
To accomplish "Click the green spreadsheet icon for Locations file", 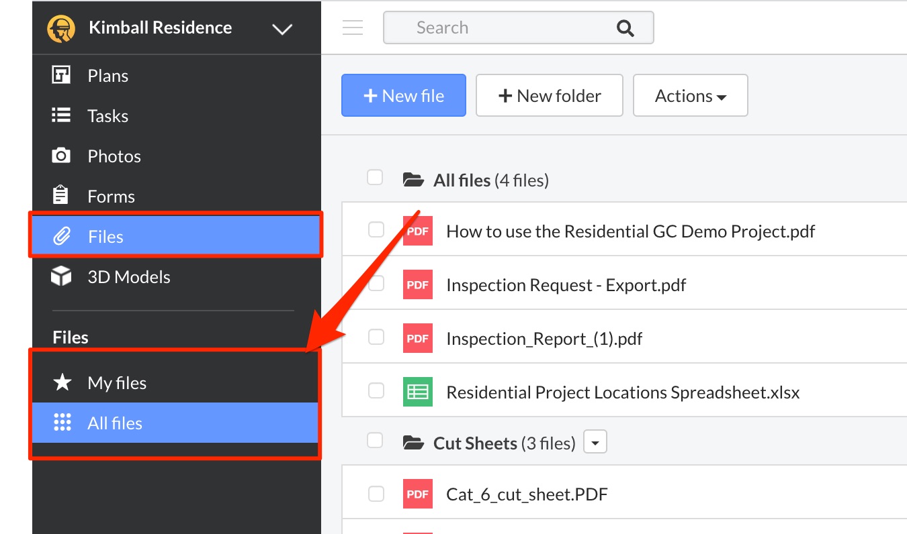I will click(x=417, y=392).
